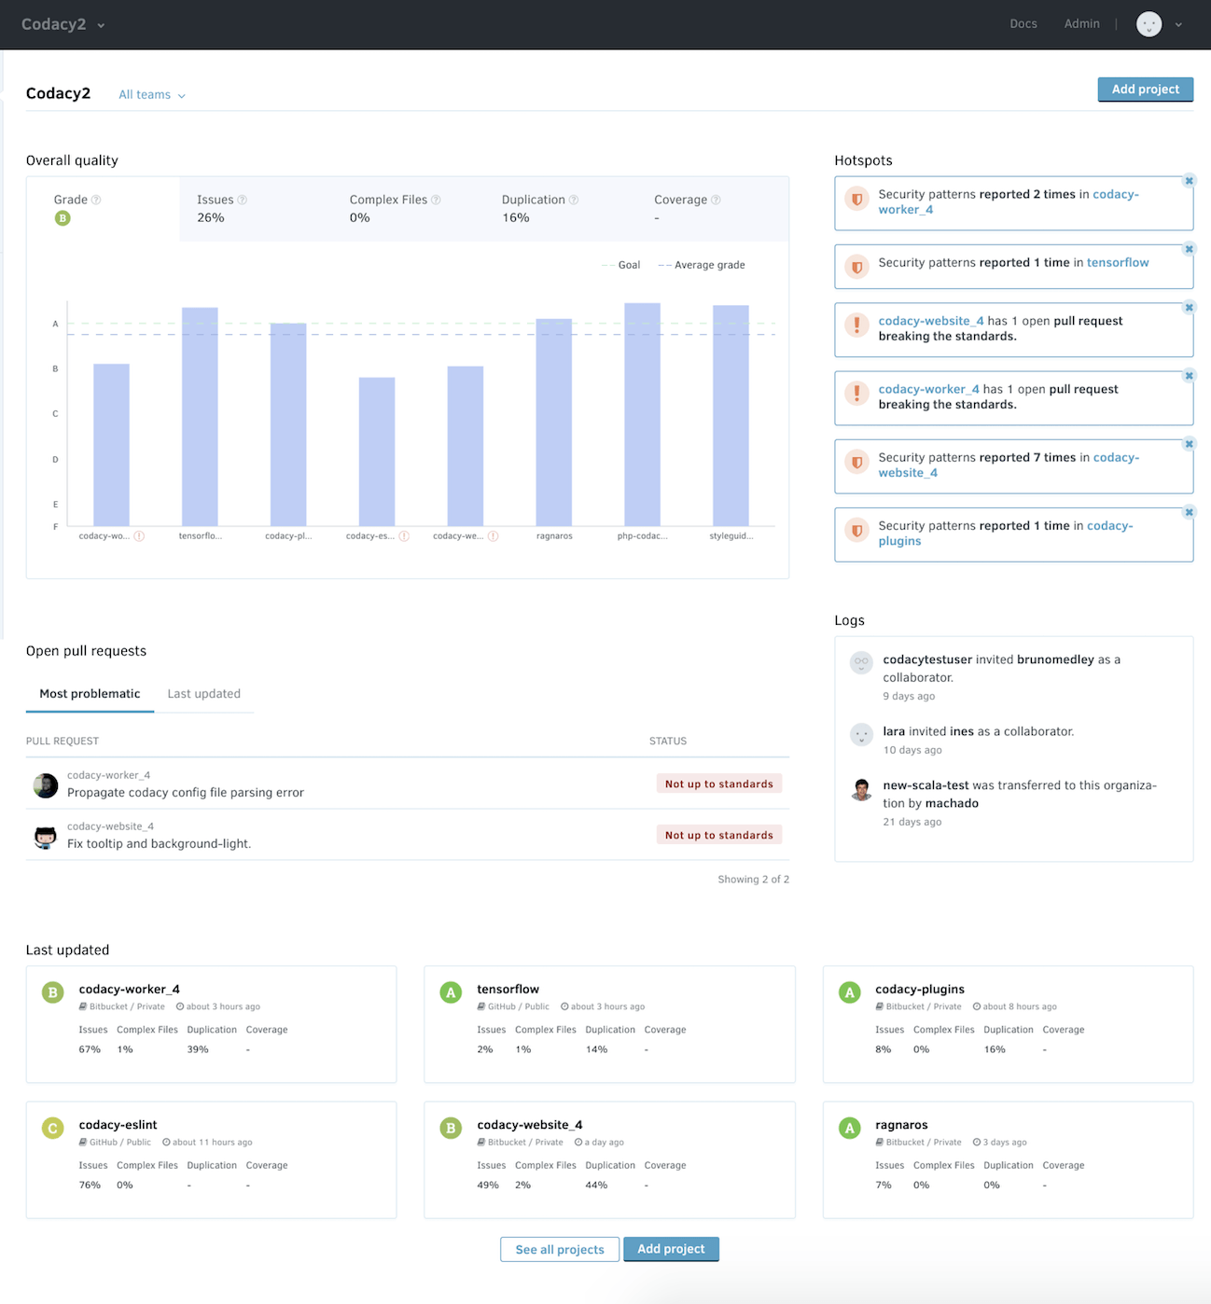
Task: Click the Duplication help question mark
Action: pyautogui.click(x=574, y=200)
